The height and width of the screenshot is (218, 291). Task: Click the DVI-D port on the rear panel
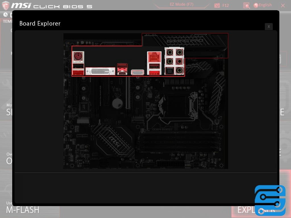100,70
